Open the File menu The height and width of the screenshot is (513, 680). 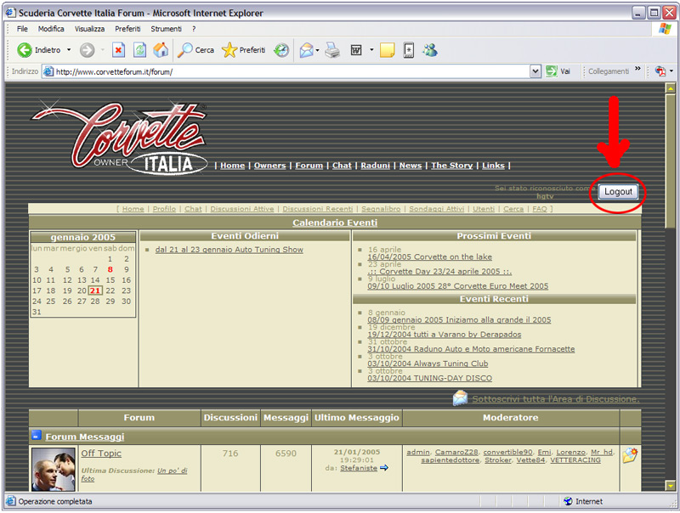coord(22,29)
